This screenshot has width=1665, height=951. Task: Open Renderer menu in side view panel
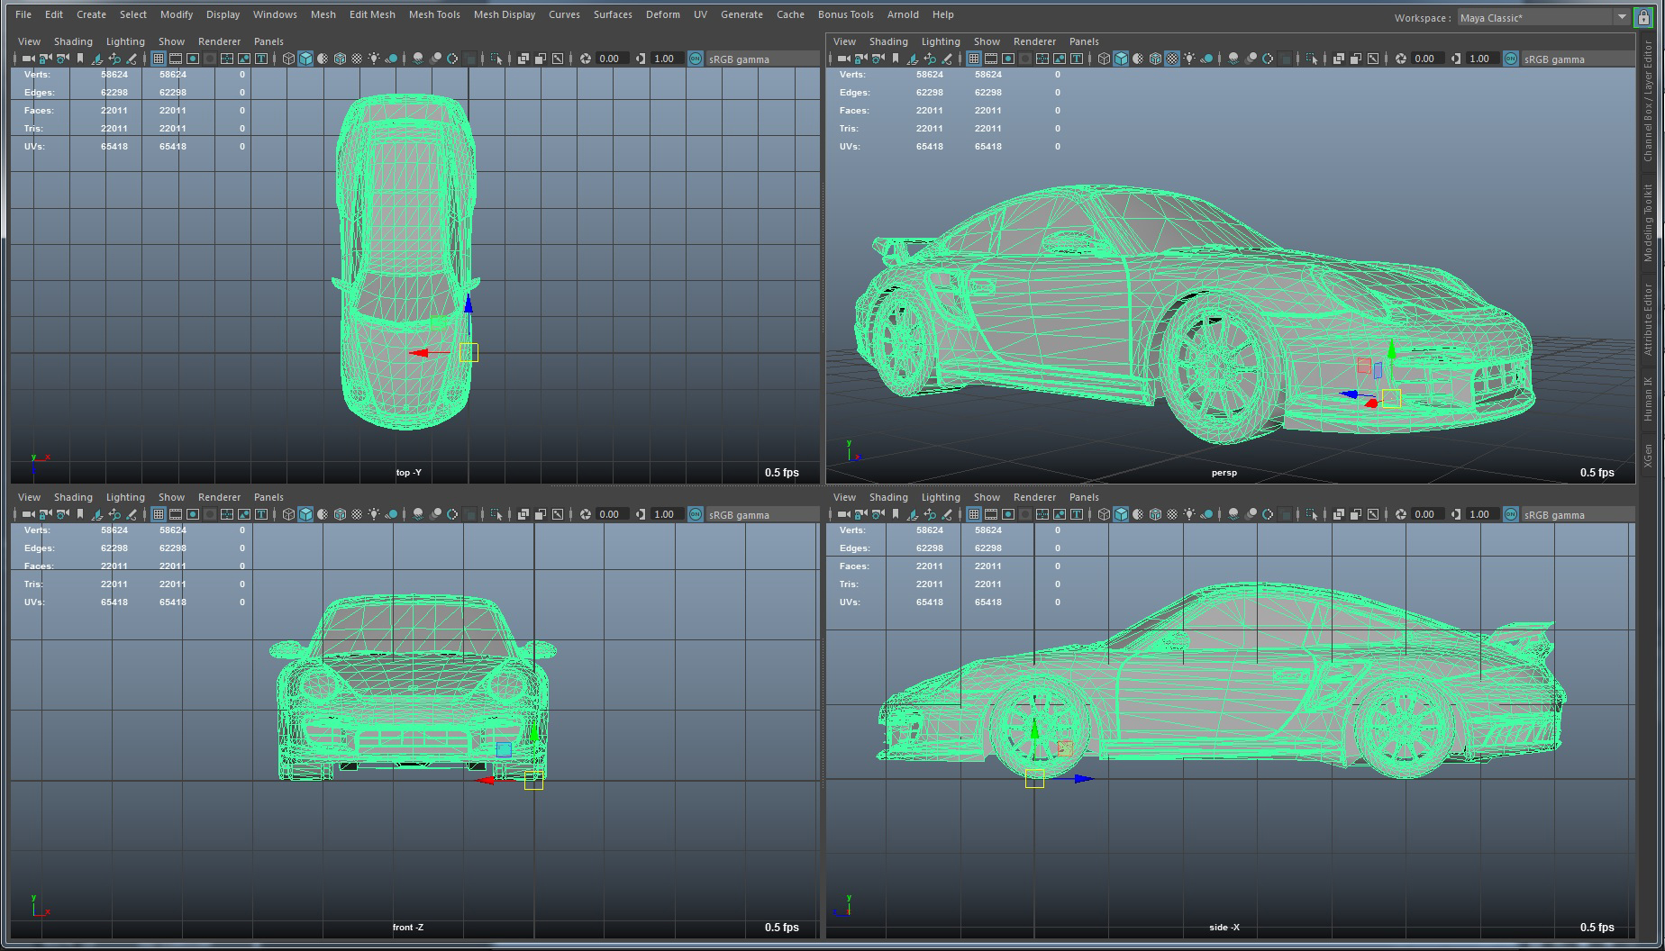[x=1034, y=497]
